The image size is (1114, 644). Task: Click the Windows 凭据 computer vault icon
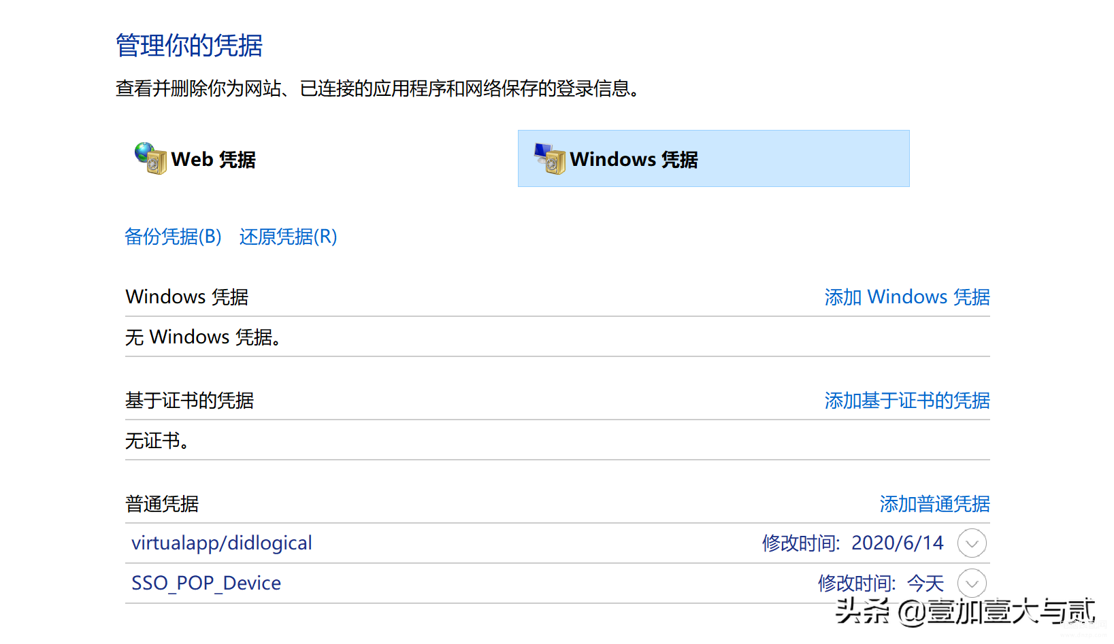pyautogui.click(x=550, y=158)
